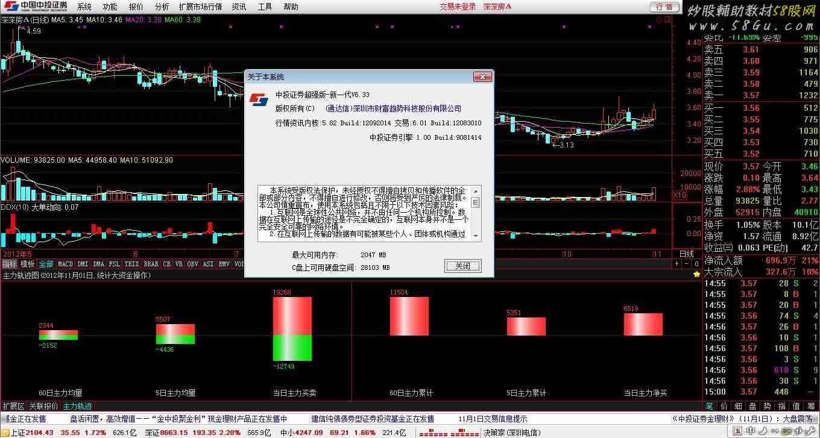Click the 日线 period selector
Screen dimensions: 820x438
point(687,254)
